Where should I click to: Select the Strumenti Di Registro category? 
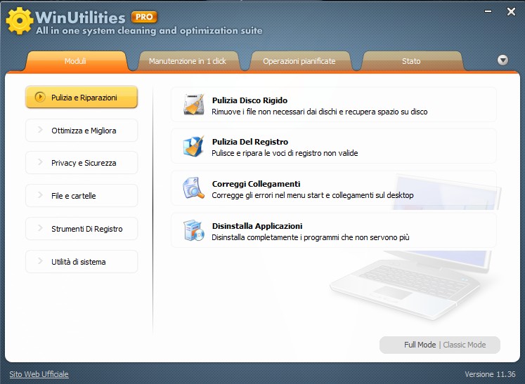click(x=82, y=229)
